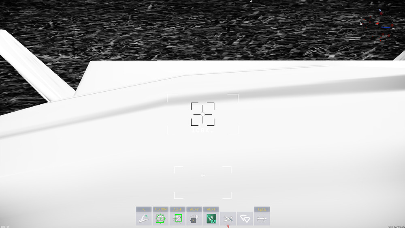Click the radar cone sector icon
The height and width of the screenshot is (228, 405).
[x=245, y=218]
